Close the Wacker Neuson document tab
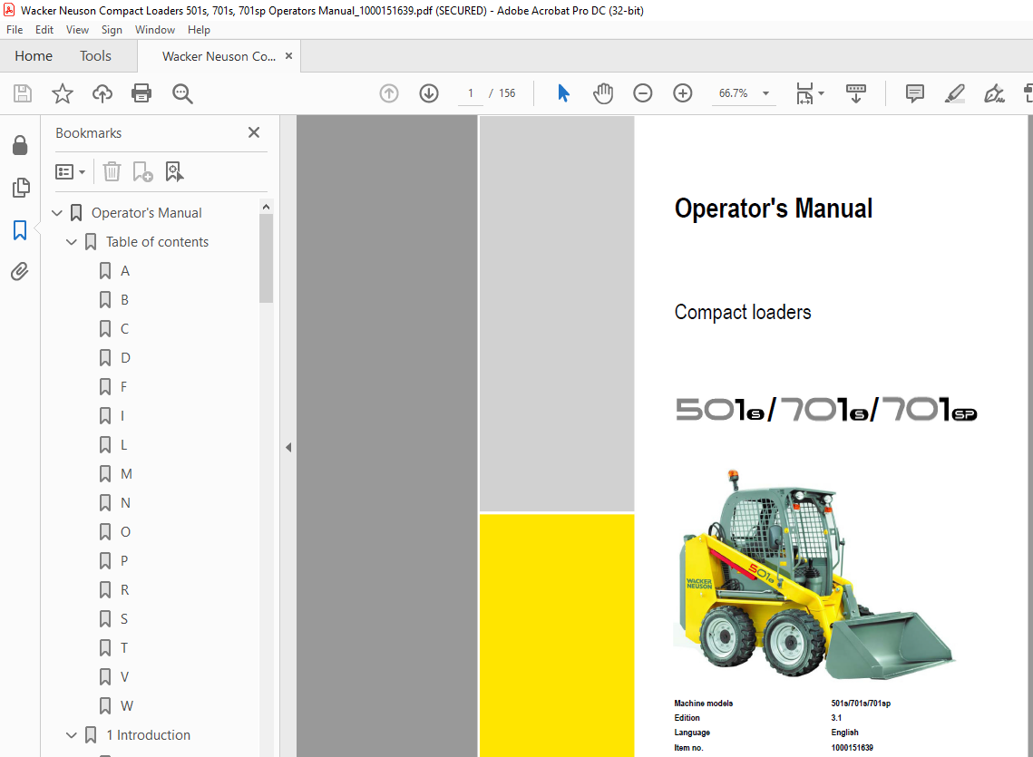 [x=288, y=56]
